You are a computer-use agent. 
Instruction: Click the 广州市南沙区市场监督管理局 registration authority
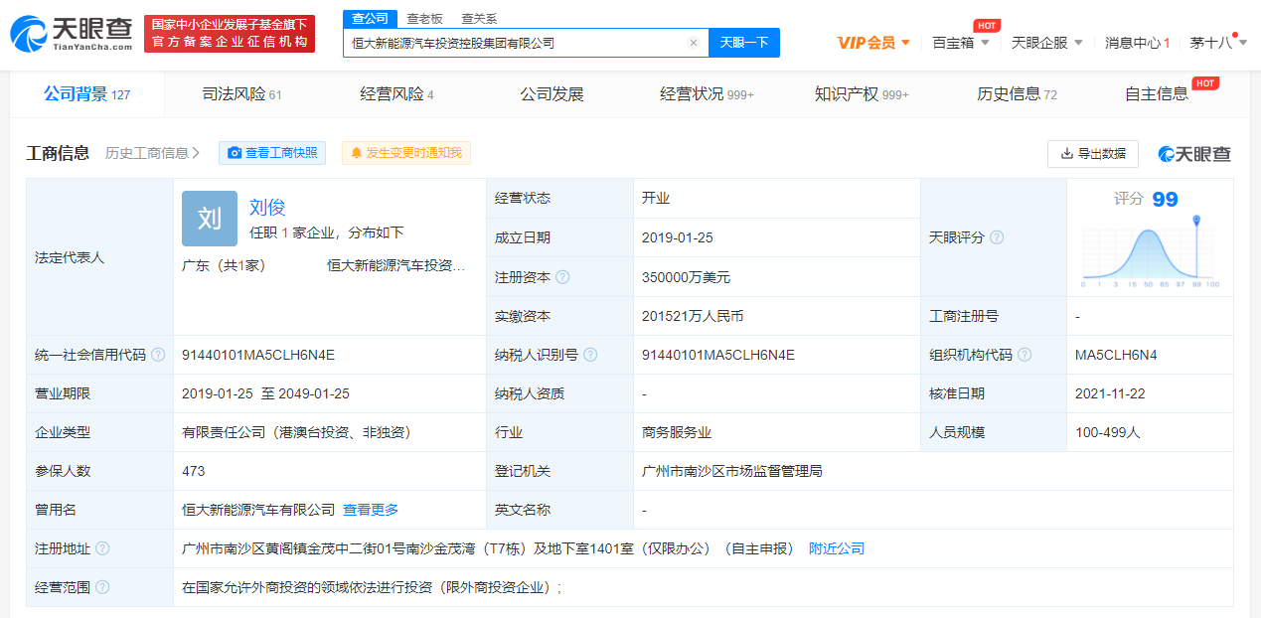732,471
